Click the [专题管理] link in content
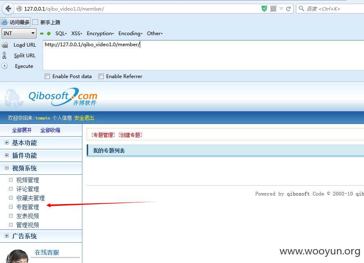Viewport: 364px width, 263px height. [x=103, y=135]
